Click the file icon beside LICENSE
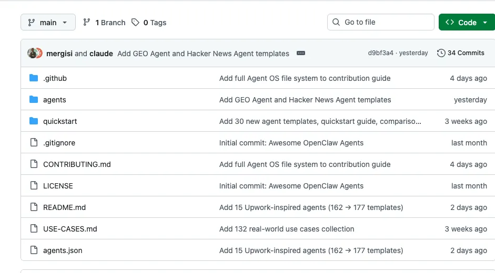The image size is (495, 273). tap(34, 186)
